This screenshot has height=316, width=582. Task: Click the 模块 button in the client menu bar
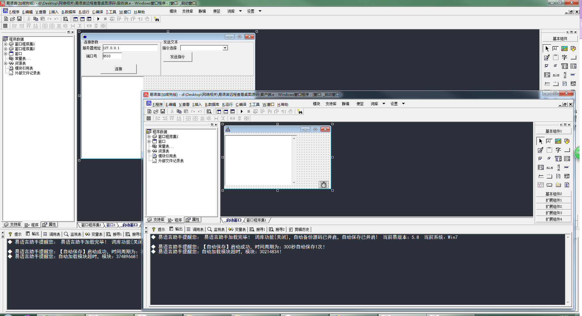(x=316, y=104)
